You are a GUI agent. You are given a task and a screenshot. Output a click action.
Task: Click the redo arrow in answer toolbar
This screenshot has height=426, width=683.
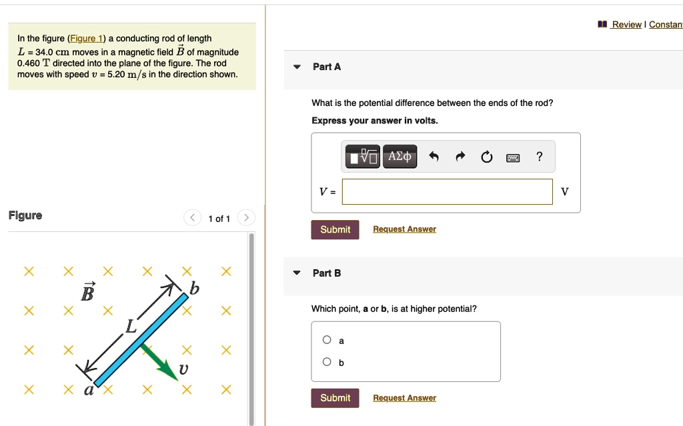tap(460, 157)
